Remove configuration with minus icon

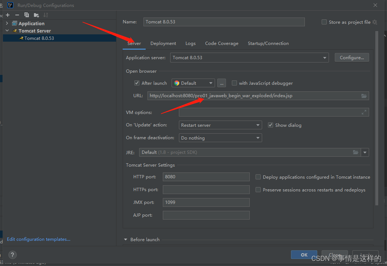pos(17,15)
